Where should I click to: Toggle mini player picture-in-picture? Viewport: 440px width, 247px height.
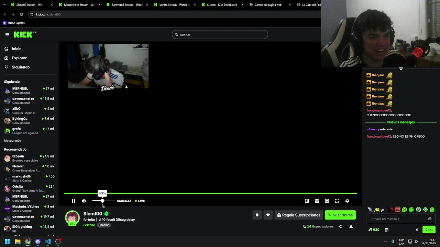(307, 201)
